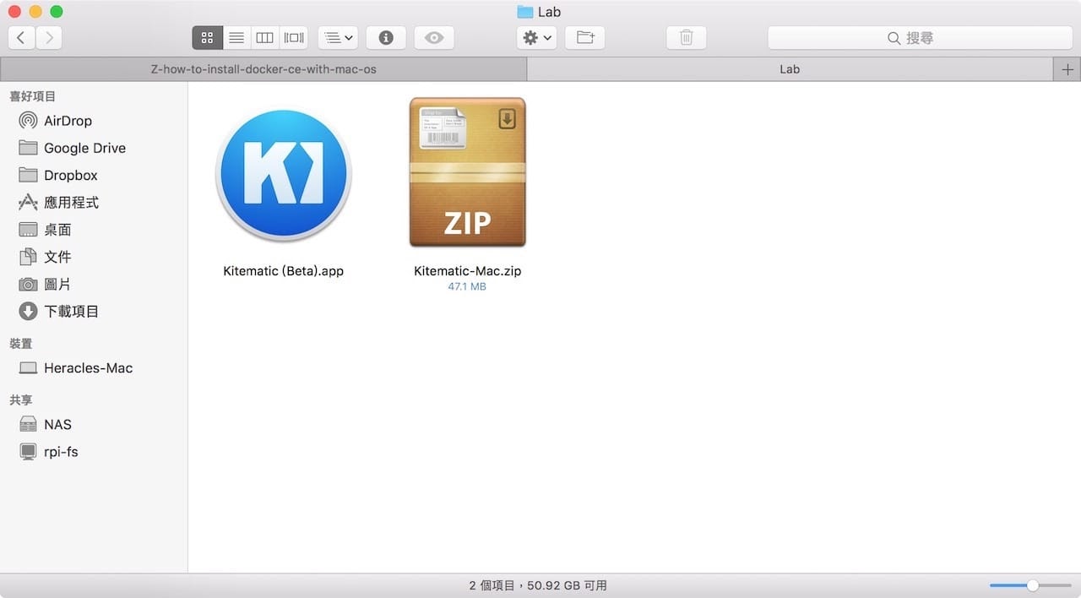Close the Finder window
The height and width of the screenshot is (598, 1081).
14,12
